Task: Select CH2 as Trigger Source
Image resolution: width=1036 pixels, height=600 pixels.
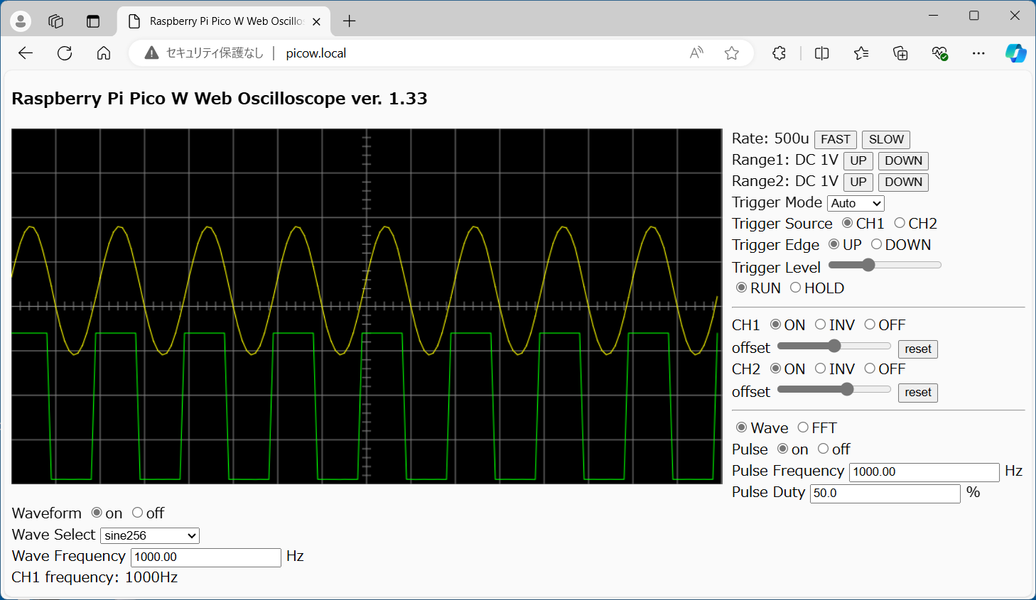Action: [900, 223]
